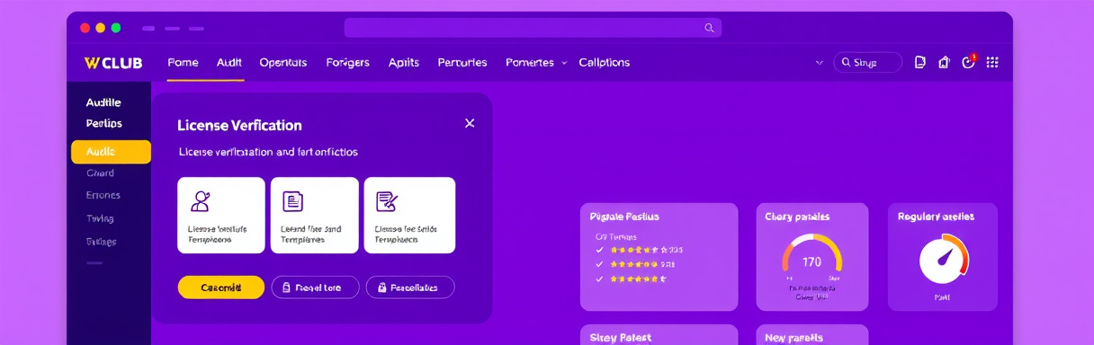Image resolution: width=1094 pixels, height=345 pixels.
Task: Click the pen-and-form icon in third license card
Action: [x=387, y=200]
